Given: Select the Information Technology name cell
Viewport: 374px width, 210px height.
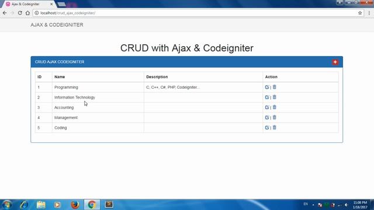Looking at the screenshot, I should tap(98, 97).
